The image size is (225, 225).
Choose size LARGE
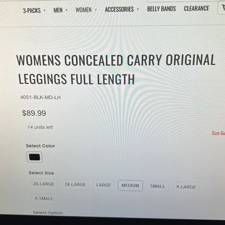(x=104, y=185)
